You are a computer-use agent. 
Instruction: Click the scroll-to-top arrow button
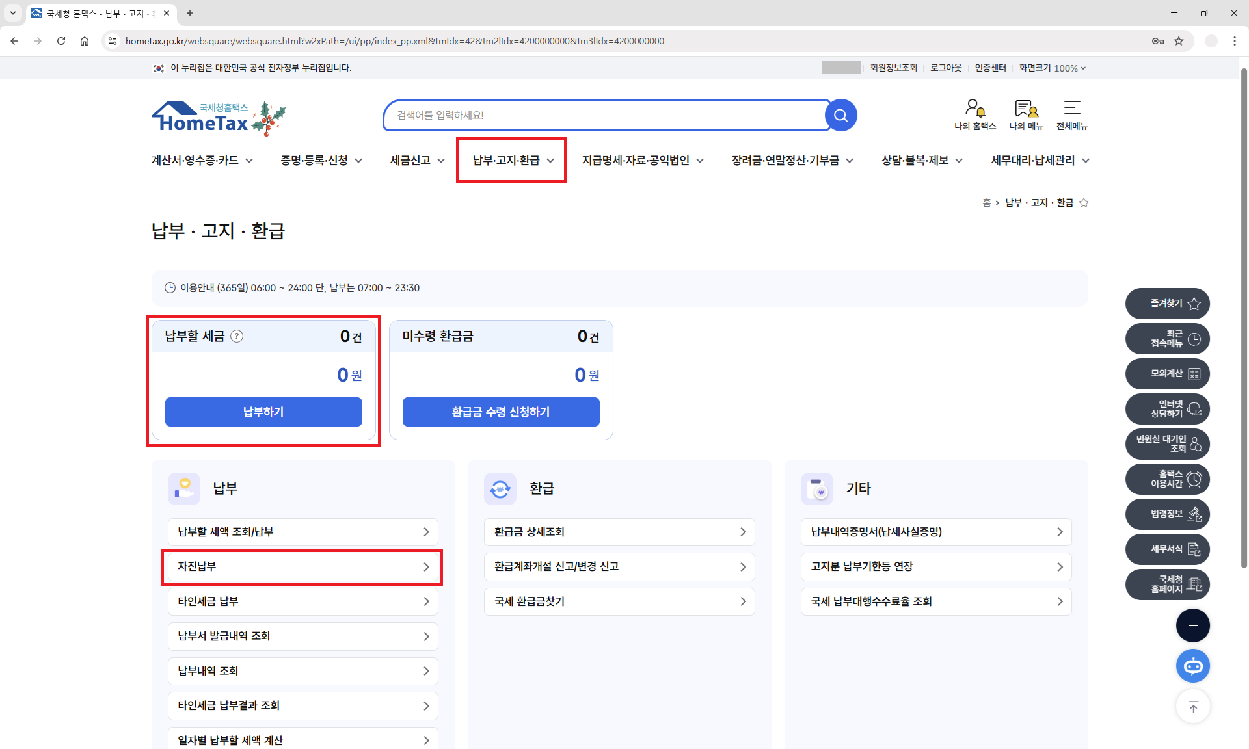(x=1192, y=707)
